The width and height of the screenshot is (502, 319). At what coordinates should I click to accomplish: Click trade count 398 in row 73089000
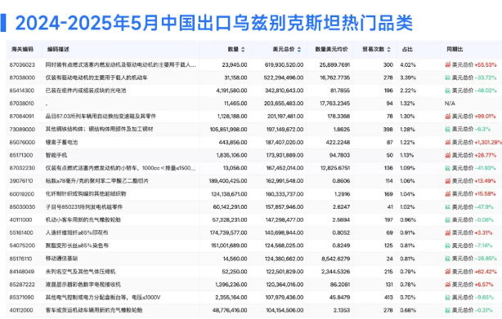pos(388,130)
